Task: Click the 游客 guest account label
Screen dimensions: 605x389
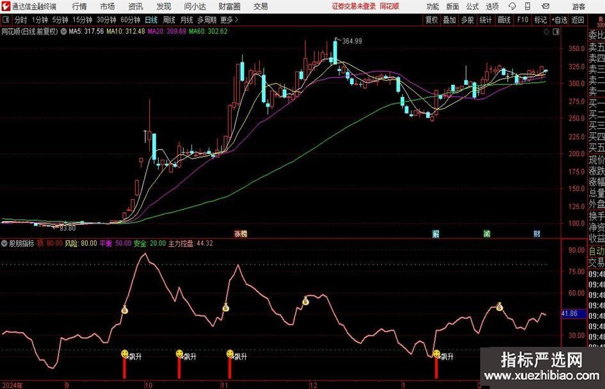Action: coord(578,6)
